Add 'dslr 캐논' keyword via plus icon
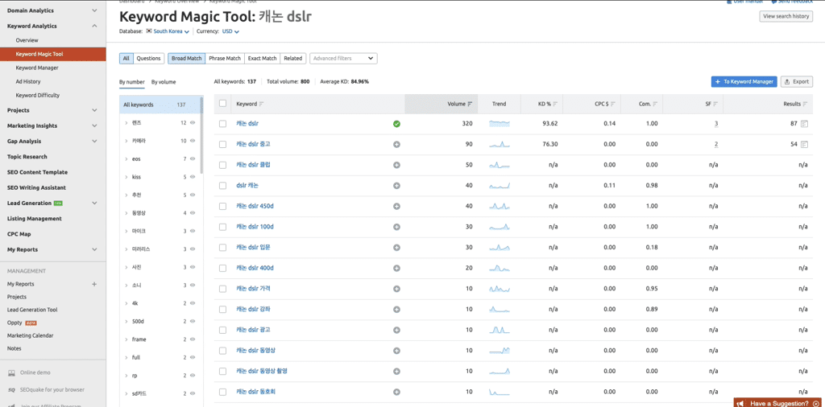Screen dimensions: 825x407 [x=396, y=185]
